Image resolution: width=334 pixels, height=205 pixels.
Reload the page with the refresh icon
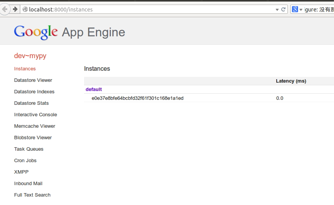283,10
